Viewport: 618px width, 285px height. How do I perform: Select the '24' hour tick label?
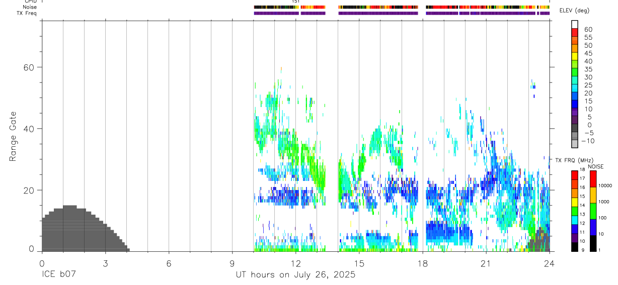point(549,263)
